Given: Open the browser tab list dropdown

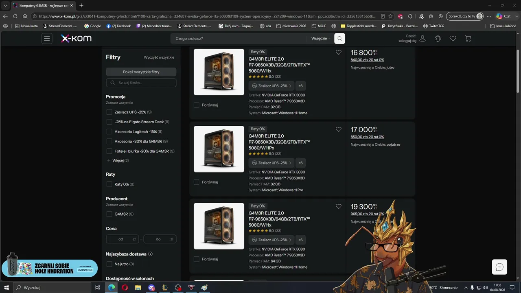Looking at the screenshot, I should pyautogui.click(x=5, y=5).
